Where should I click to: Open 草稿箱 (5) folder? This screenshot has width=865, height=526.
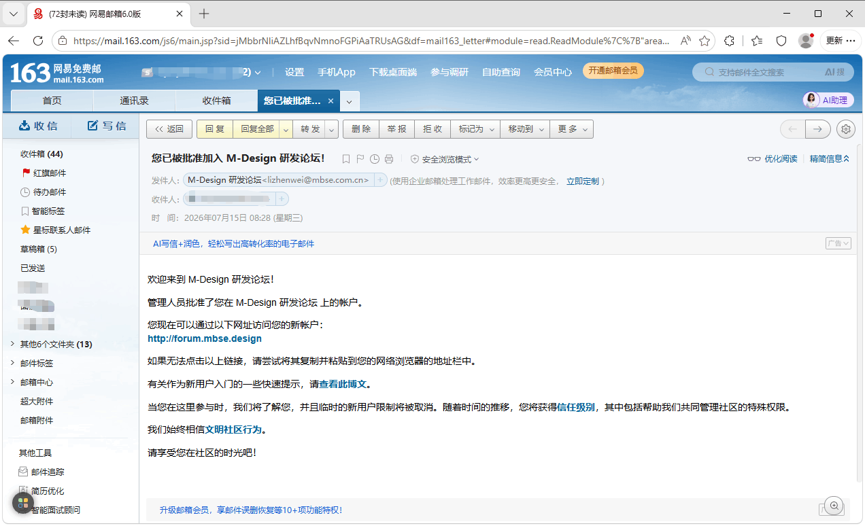coord(39,249)
